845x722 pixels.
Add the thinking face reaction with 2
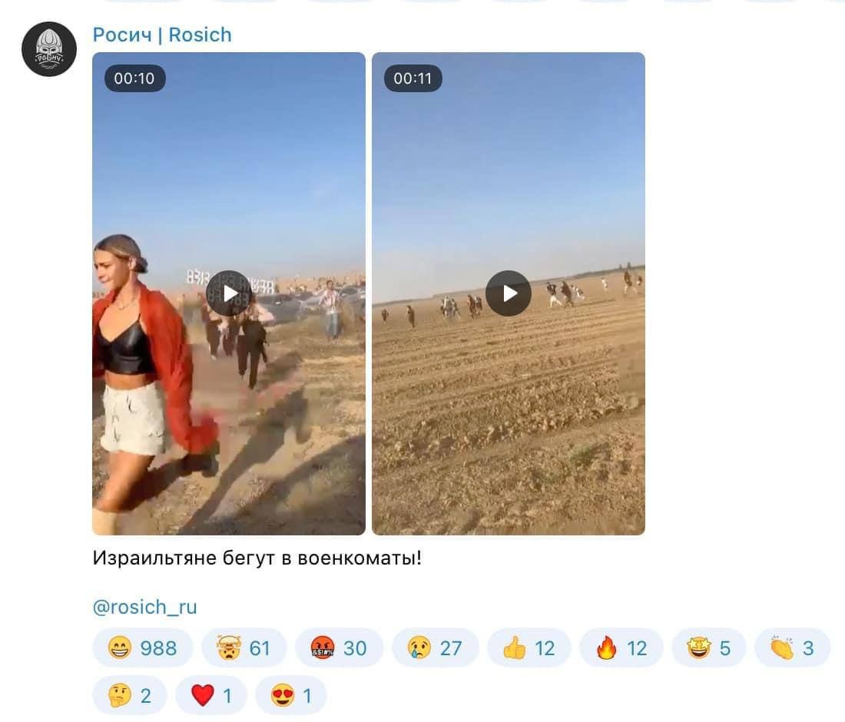(x=130, y=695)
